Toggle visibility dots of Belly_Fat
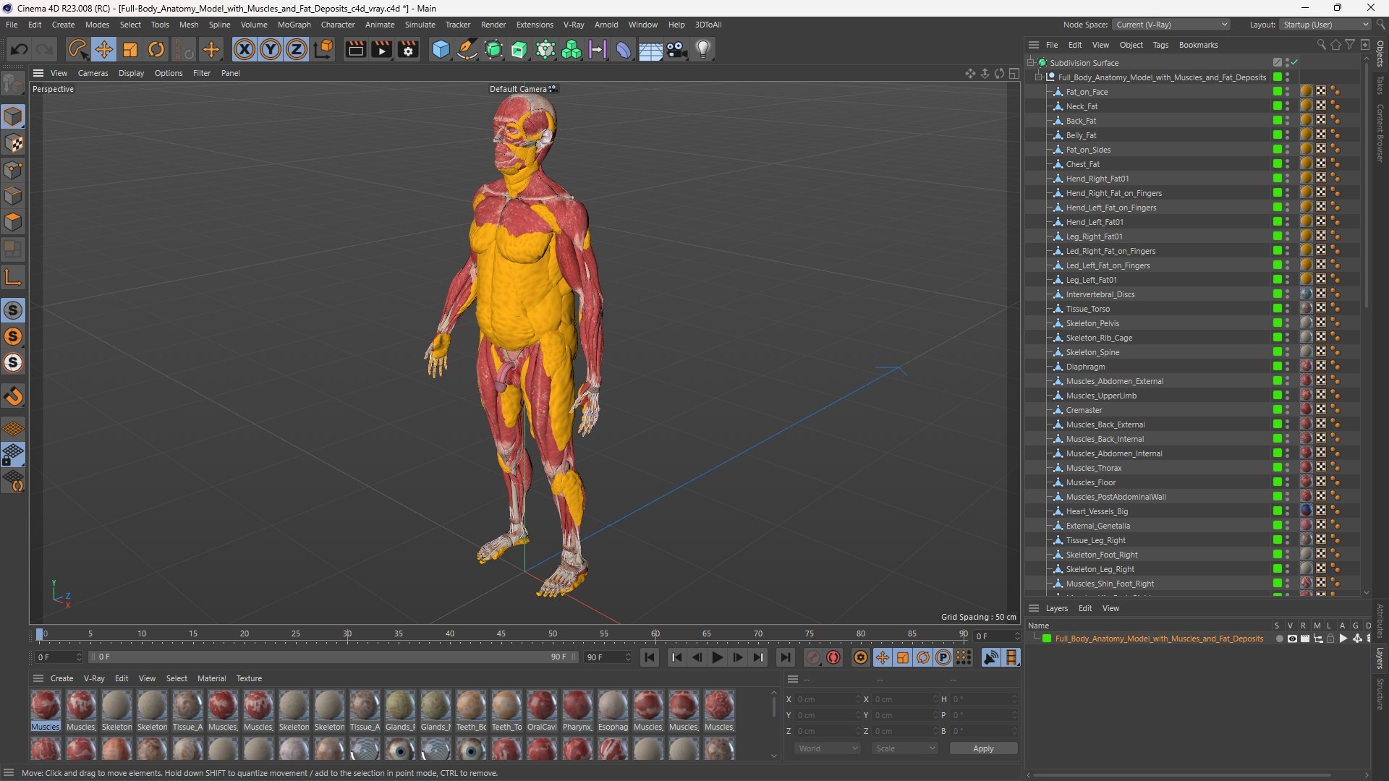1389x781 pixels. tap(1287, 135)
